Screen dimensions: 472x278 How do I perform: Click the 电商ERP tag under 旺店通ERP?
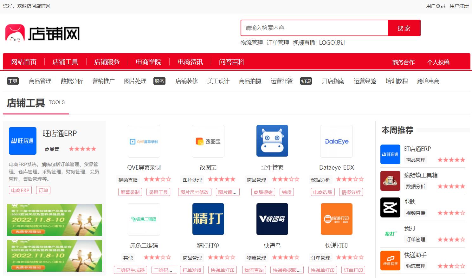(x=20, y=190)
